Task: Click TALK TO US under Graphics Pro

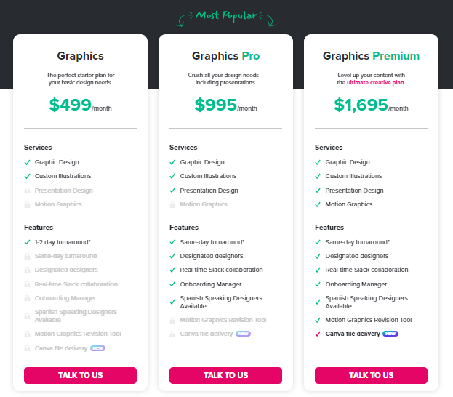Action: coord(225,375)
